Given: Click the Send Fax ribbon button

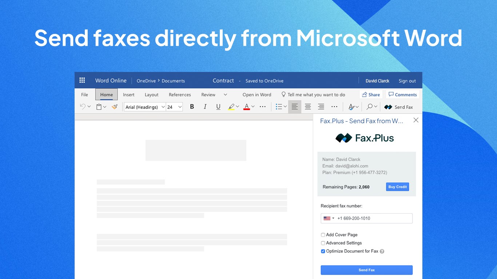Looking at the screenshot, I should click(398, 107).
